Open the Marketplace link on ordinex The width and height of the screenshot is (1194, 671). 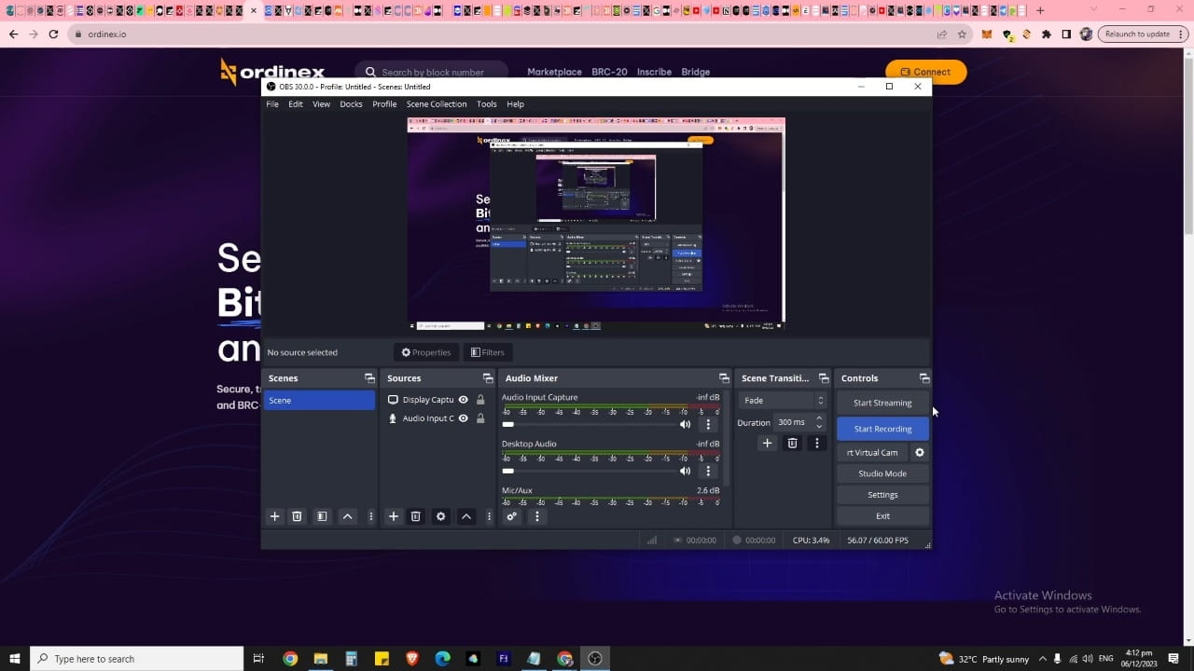pos(554,72)
